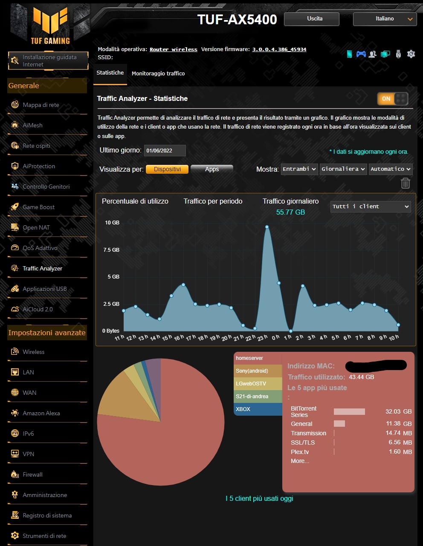Click the Plex.tv app row
The image size is (423, 546).
point(351,452)
